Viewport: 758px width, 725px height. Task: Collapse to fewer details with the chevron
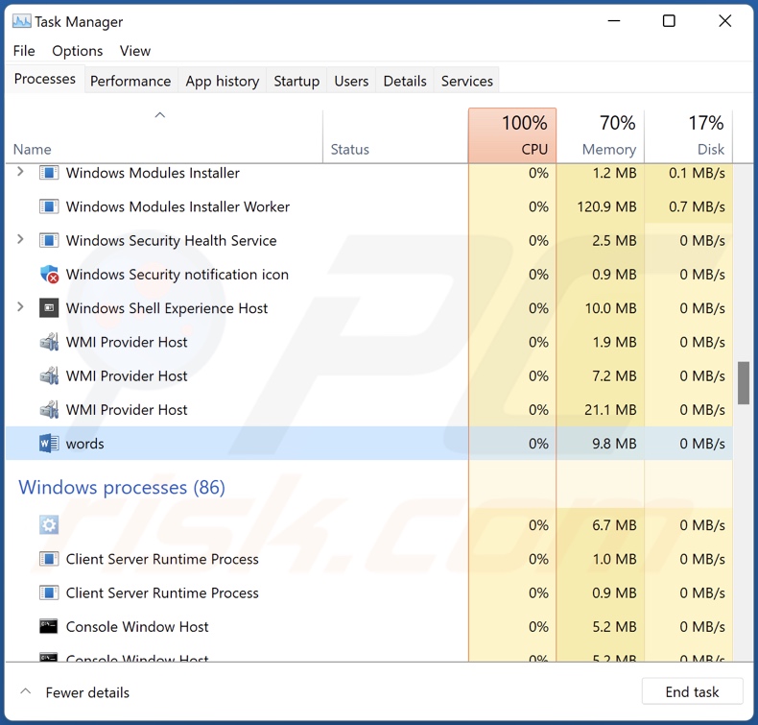pyautogui.click(x=26, y=691)
